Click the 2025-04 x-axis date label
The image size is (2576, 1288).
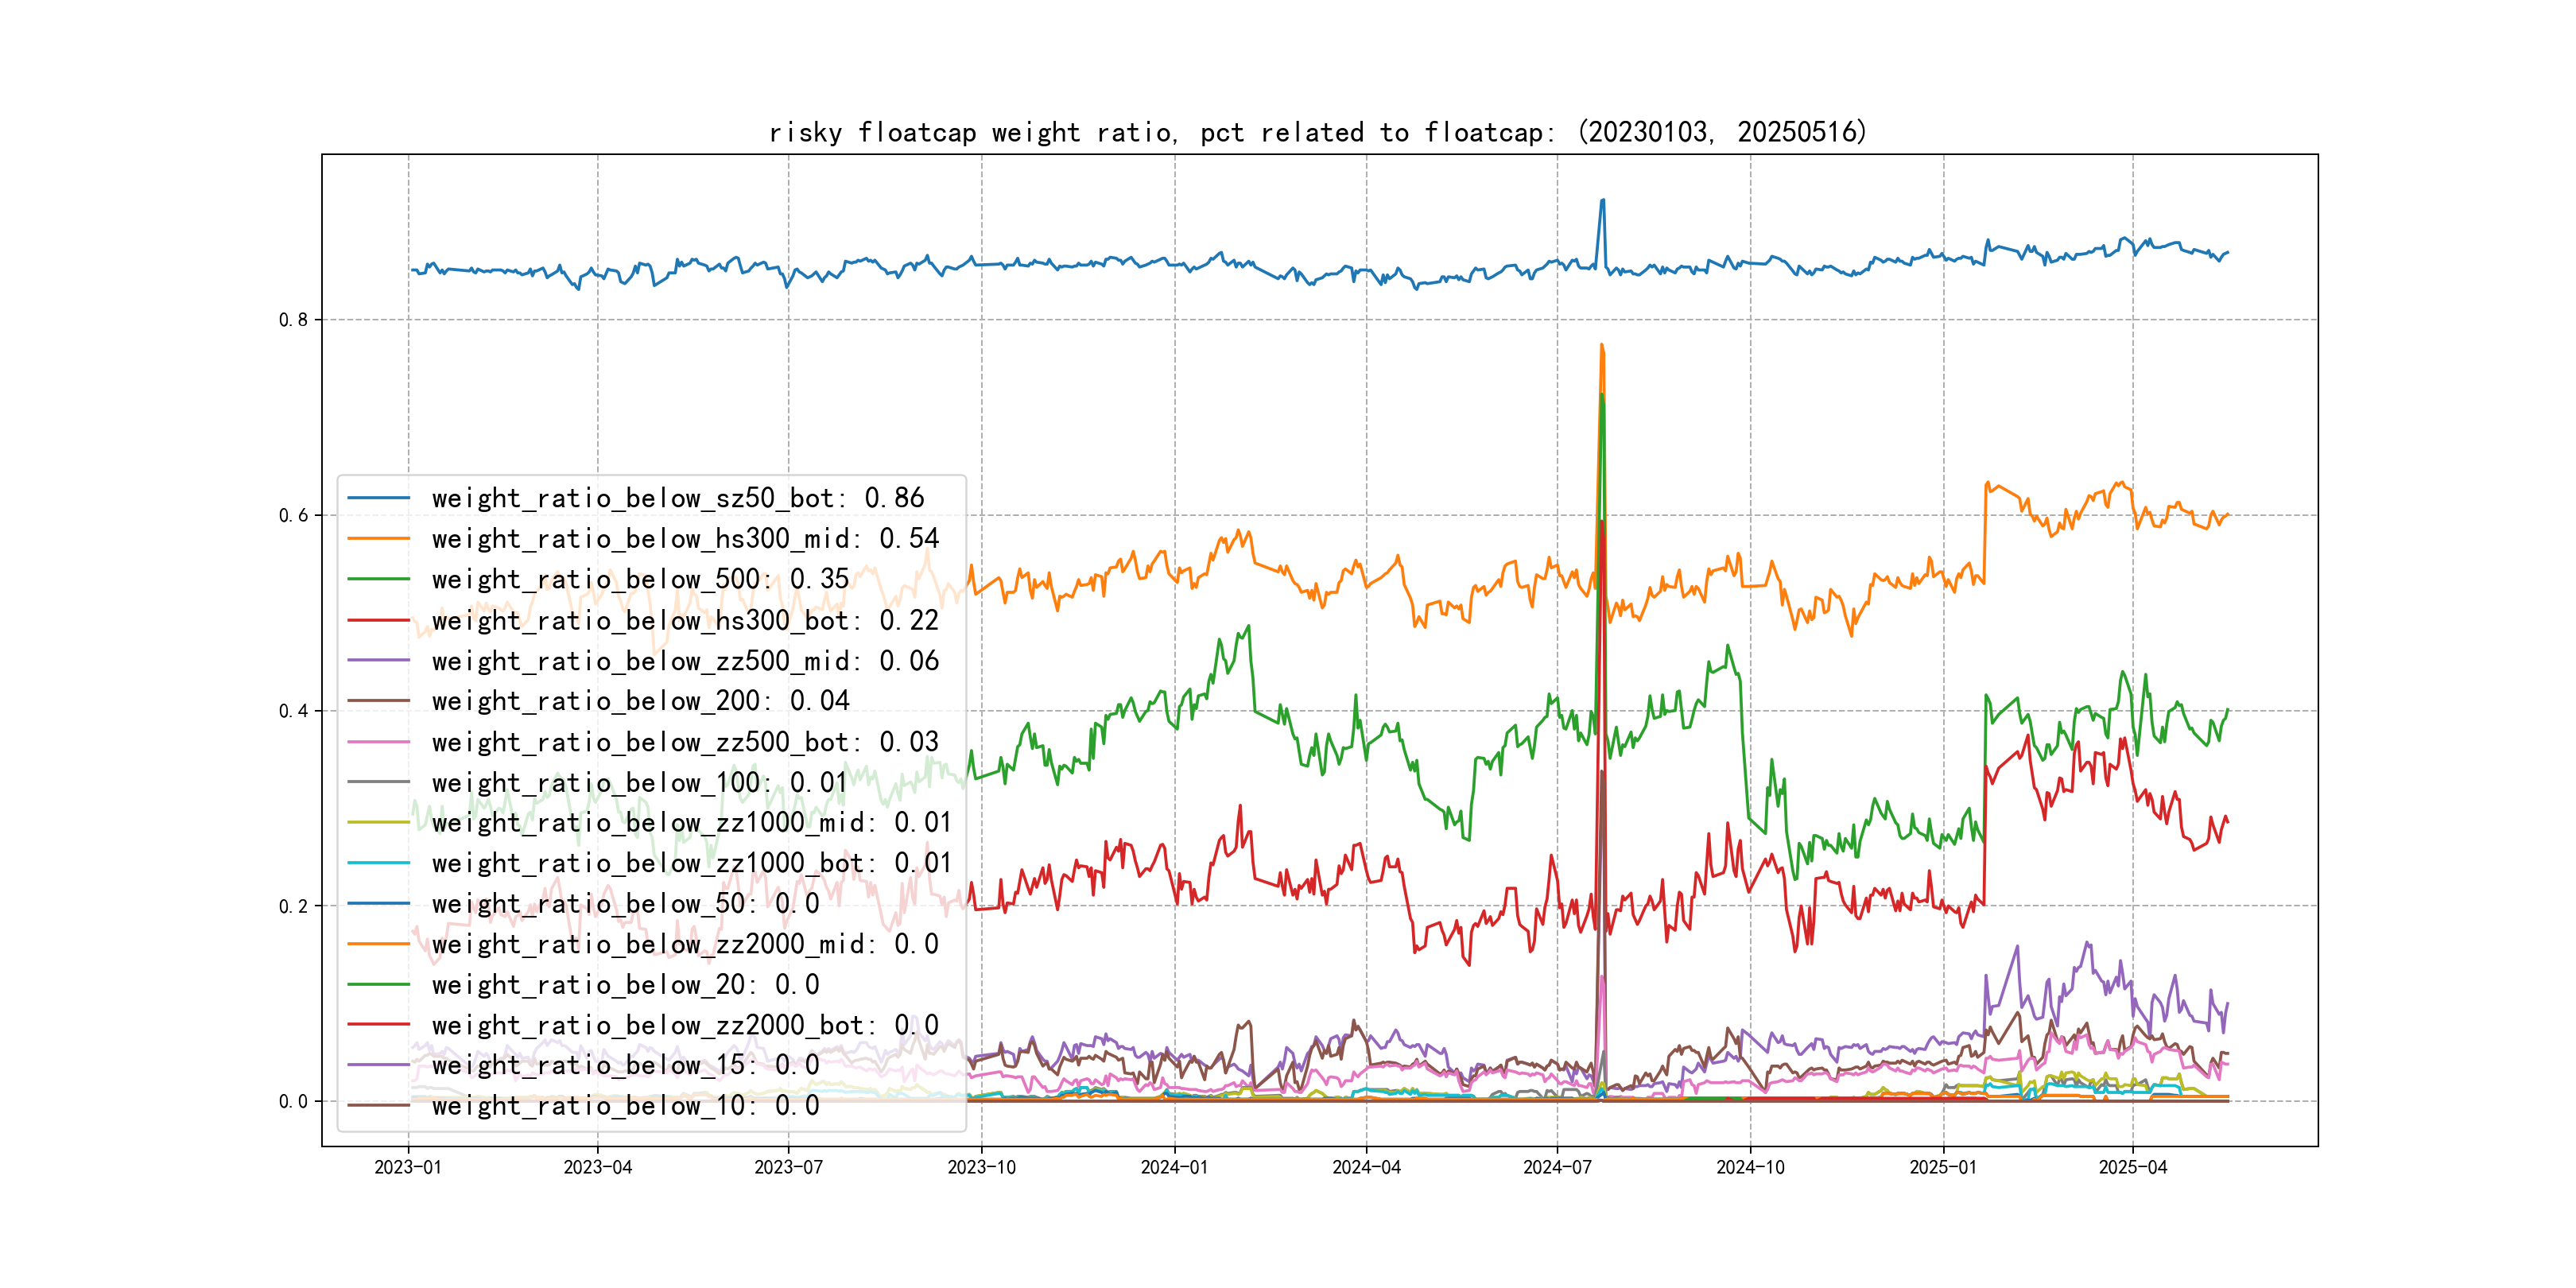click(x=2132, y=1167)
